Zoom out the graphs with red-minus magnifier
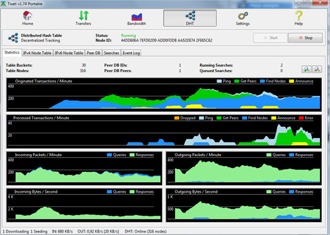 tap(317, 69)
